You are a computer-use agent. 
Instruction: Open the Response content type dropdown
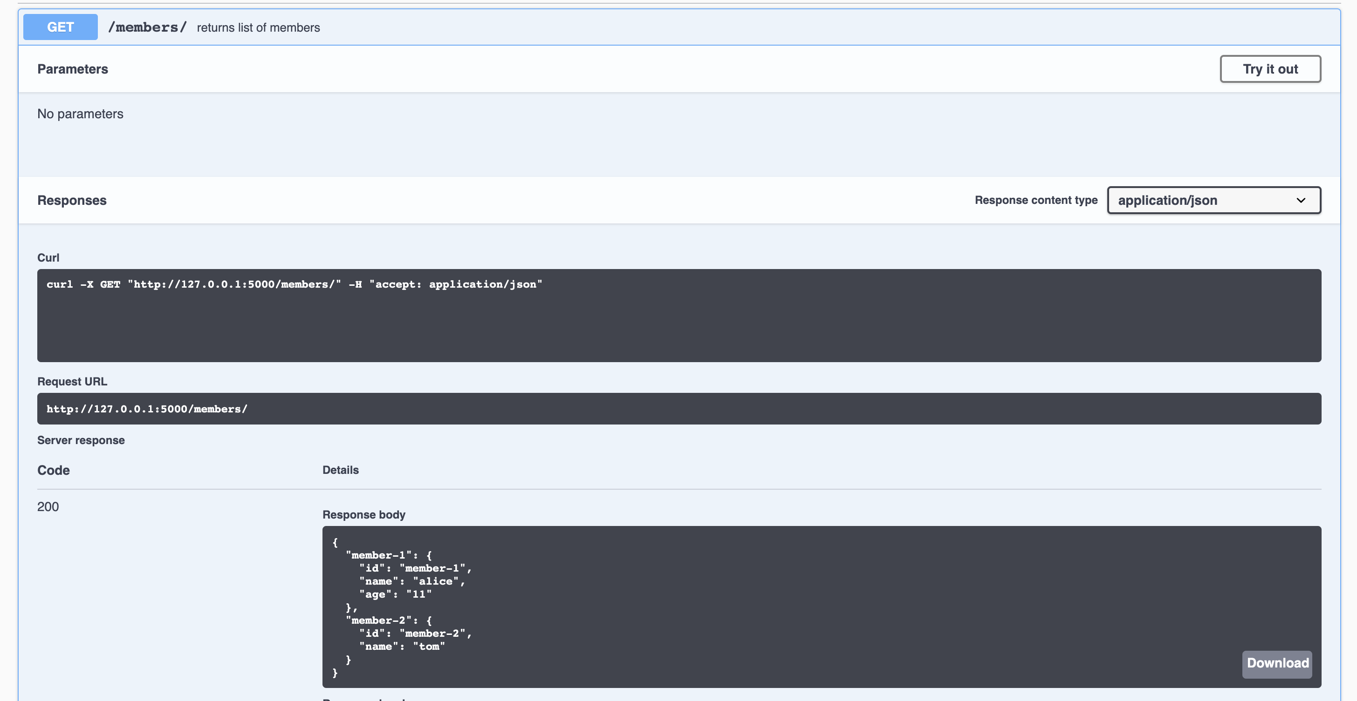click(1214, 200)
